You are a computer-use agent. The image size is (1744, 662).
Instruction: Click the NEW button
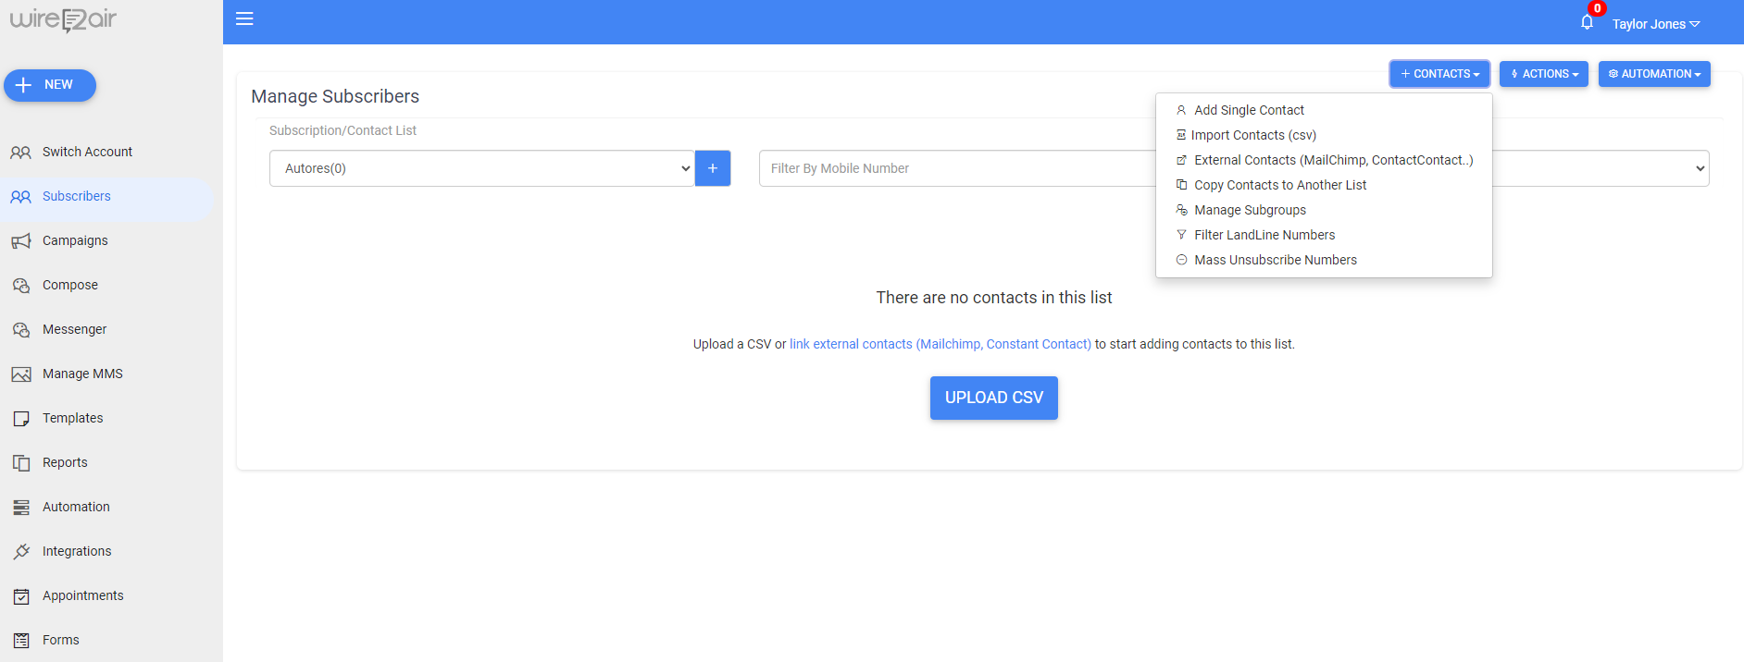click(50, 85)
